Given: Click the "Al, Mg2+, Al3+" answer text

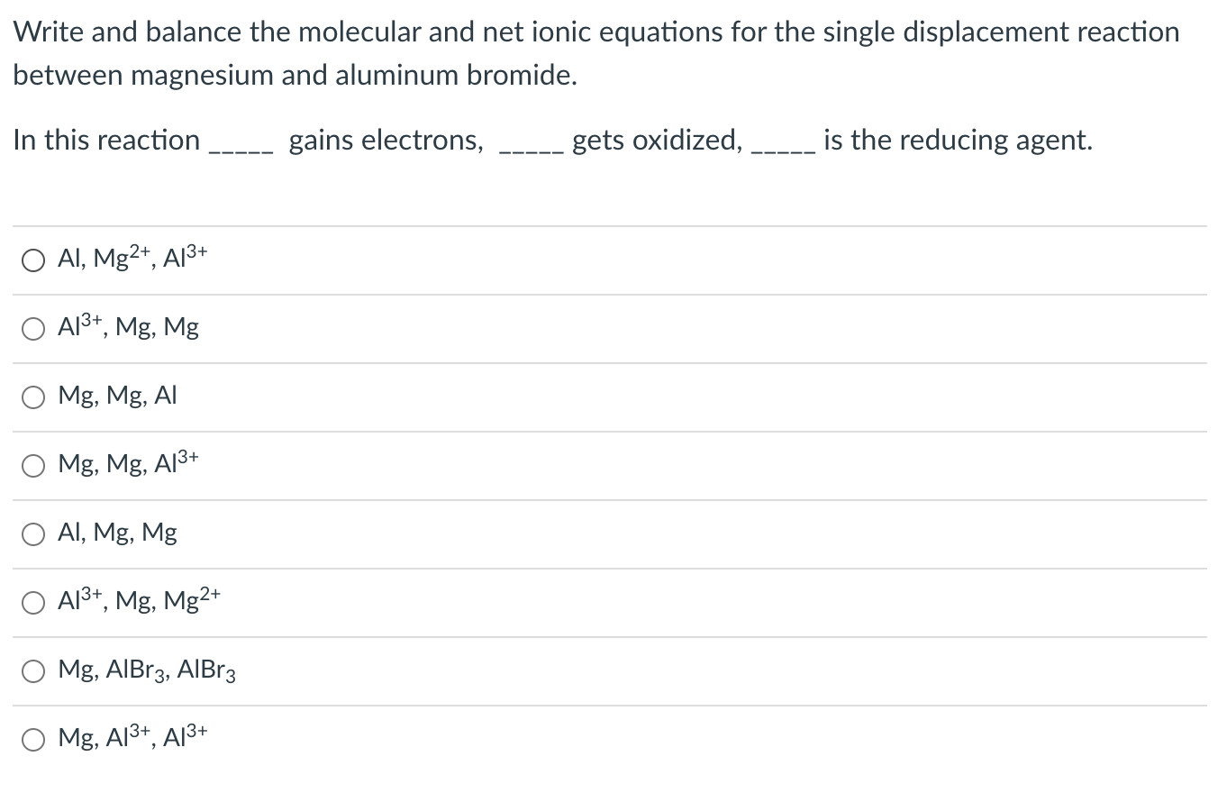Looking at the screenshot, I should [x=132, y=257].
